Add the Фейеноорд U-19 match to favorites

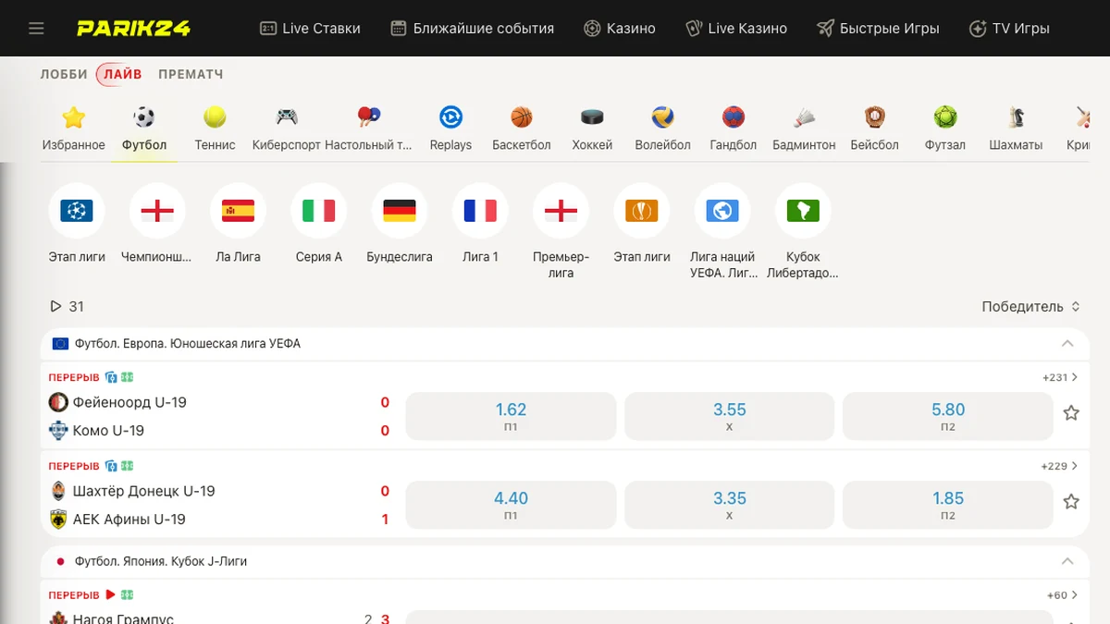(x=1071, y=413)
